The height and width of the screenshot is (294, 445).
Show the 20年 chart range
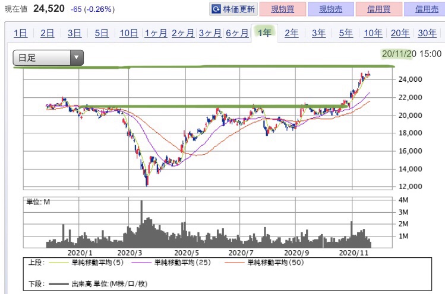(x=400, y=33)
